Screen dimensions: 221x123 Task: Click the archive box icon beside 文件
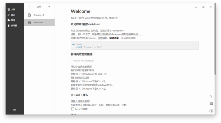click(x=9, y=9)
